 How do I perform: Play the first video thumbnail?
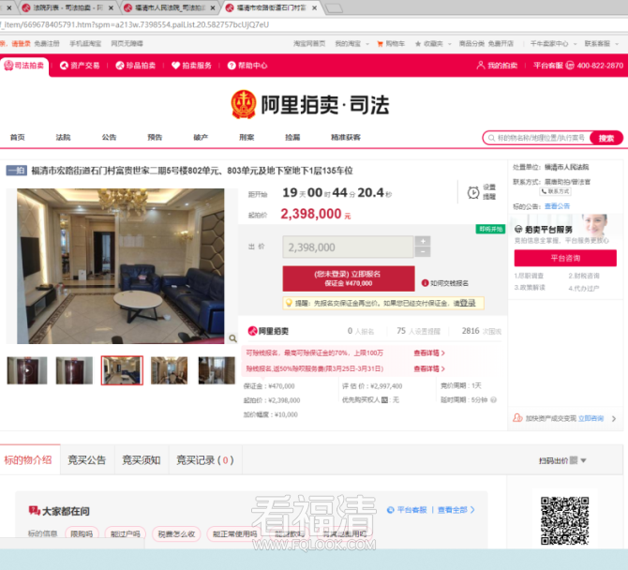pyautogui.click(x=27, y=370)
